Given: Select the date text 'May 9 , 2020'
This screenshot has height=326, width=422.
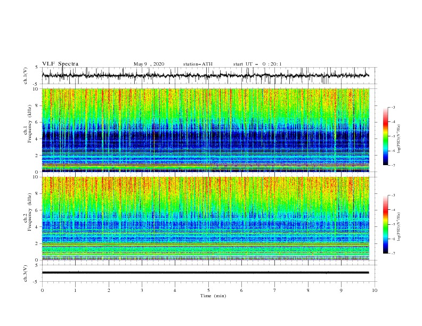Looking at the screenshot, I should (149, 64).
